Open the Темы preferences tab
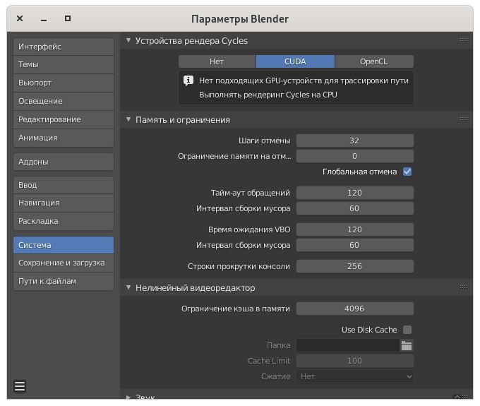 (64, 64)
